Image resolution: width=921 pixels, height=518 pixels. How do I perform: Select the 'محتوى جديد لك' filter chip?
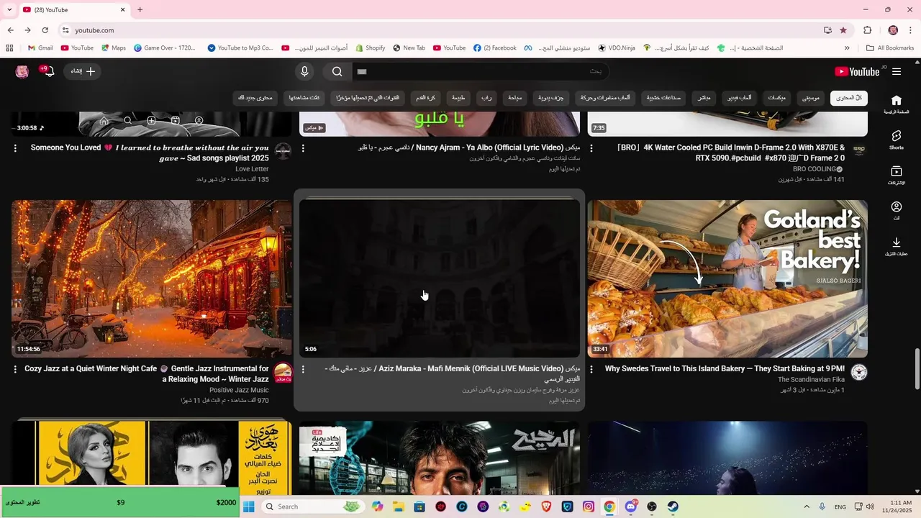tap(255, 98)
